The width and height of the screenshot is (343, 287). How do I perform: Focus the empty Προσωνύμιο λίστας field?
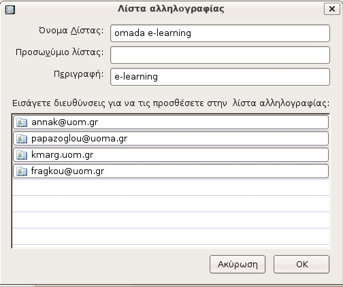tap(220, 55)
